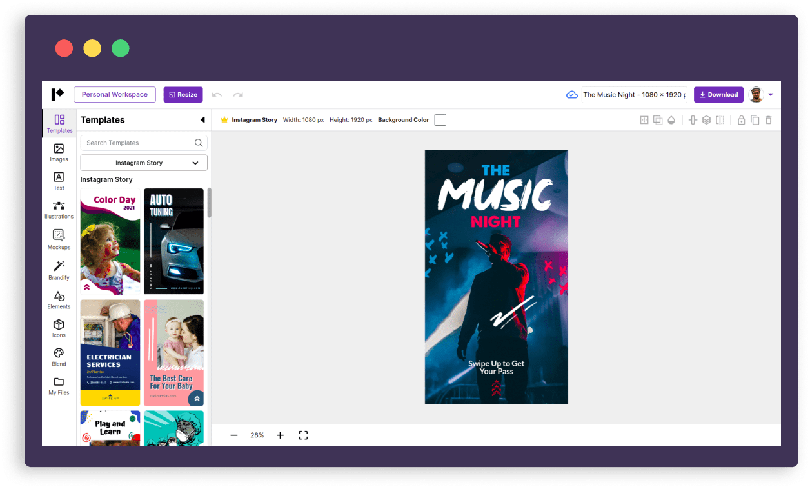Click the duplicate element icon
This screenshot has height=489, width=810.
coord(755,120)
